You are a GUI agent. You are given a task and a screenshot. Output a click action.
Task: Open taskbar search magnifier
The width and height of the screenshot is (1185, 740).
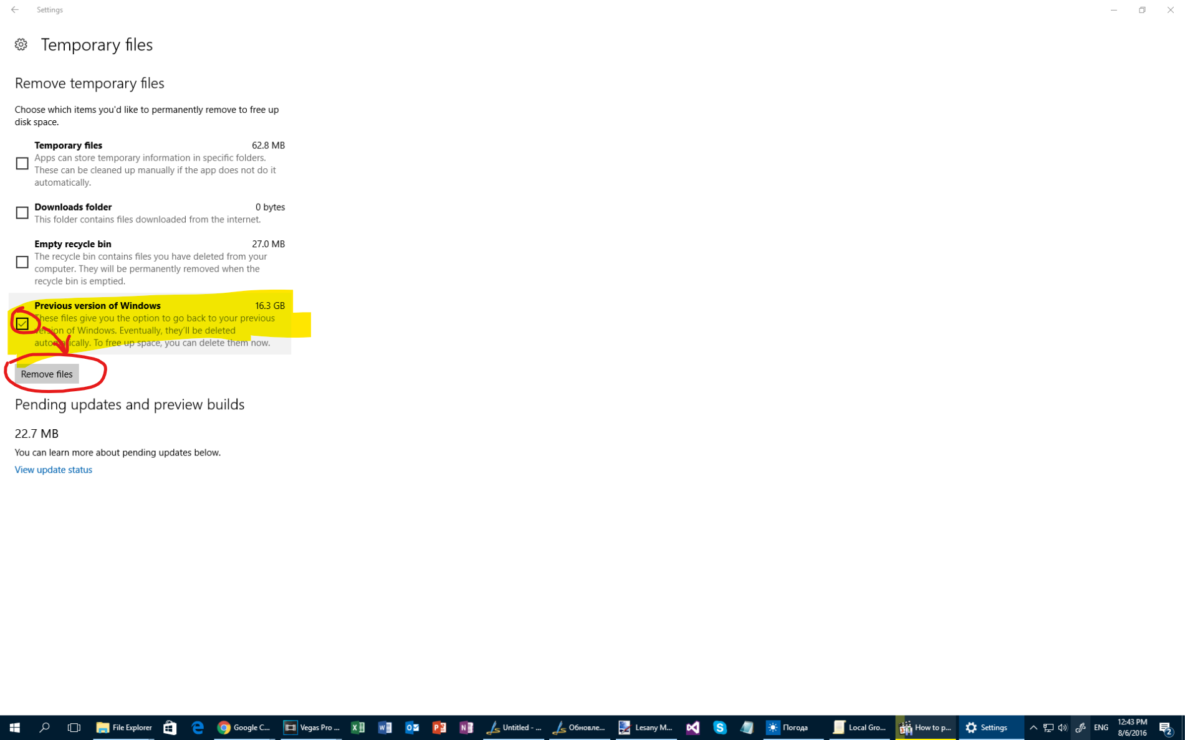(44, 728)
